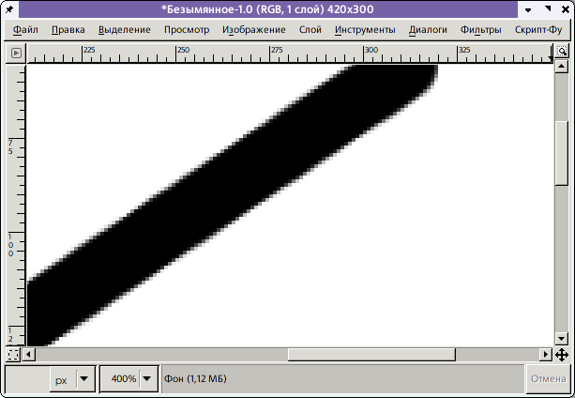This screenshot has width=575, height=398.
Task: Open the Слой menu
Action: coord(310,29)
